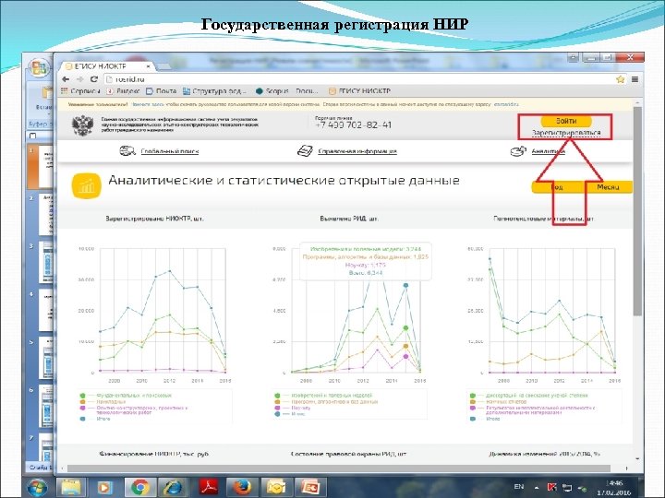Viewport: 665px width, 498px height.
Task: Open the media player taskbar icon
Action: click(x=103, y=488)
